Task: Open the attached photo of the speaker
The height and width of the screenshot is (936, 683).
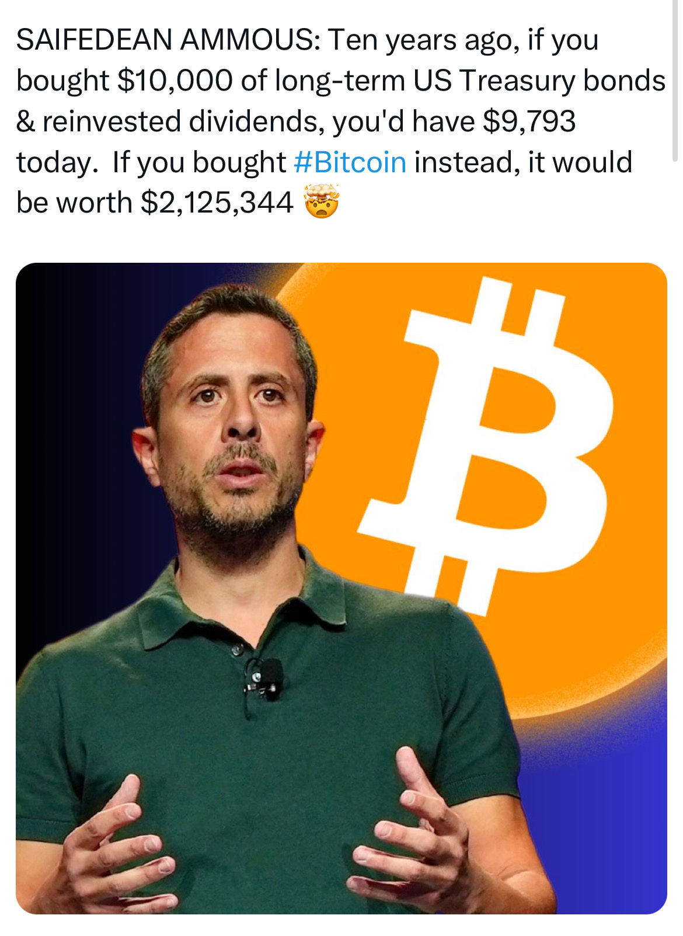Action: point(341,589)
